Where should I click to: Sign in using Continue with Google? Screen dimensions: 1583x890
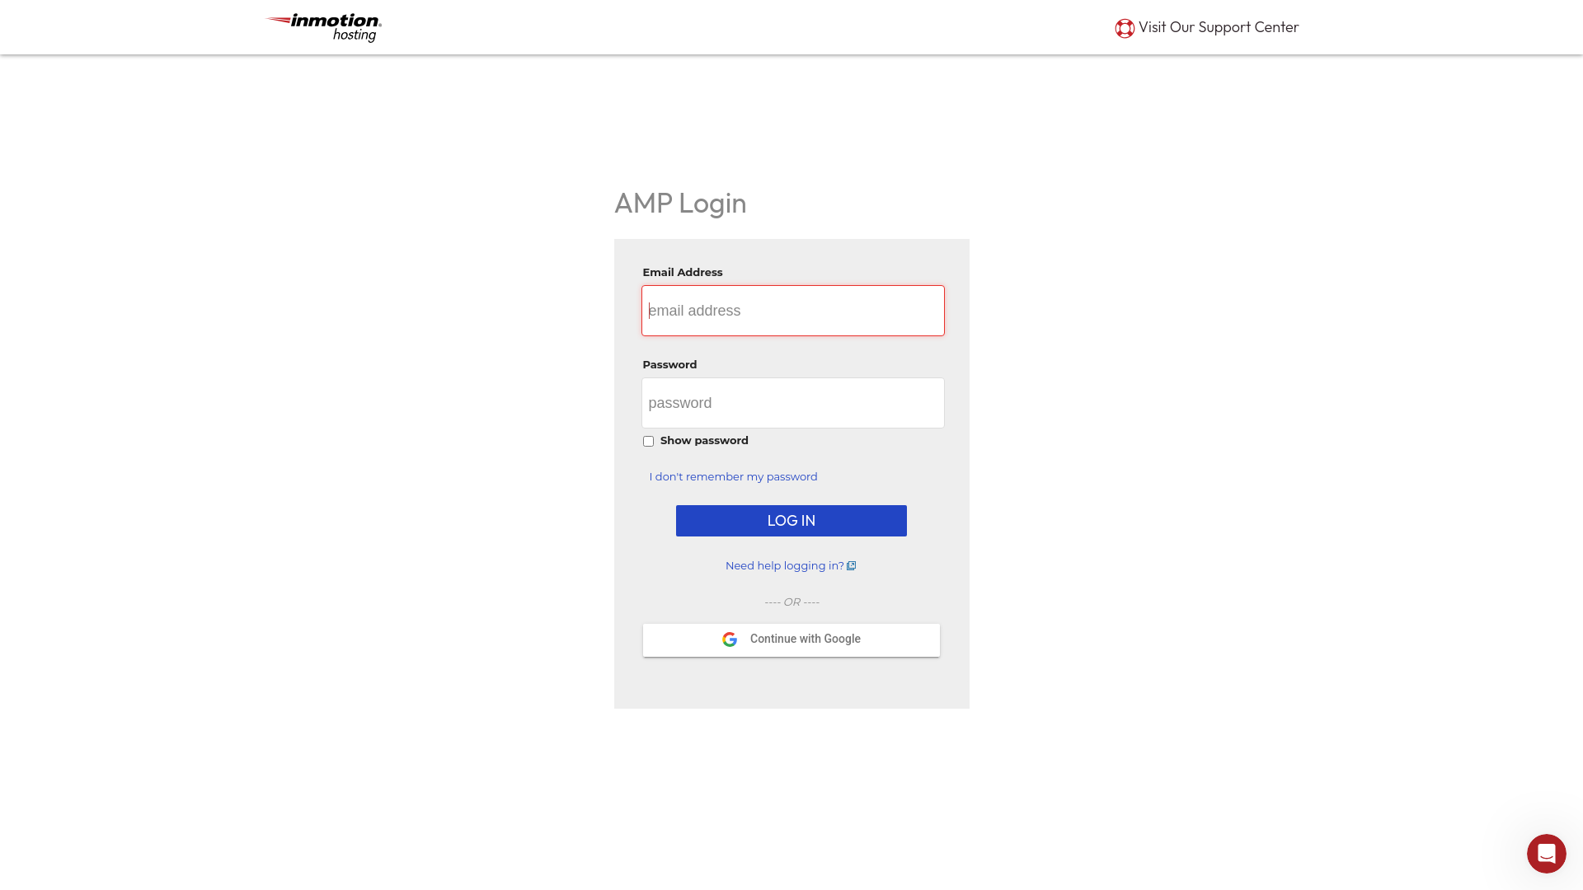point(791,640)
